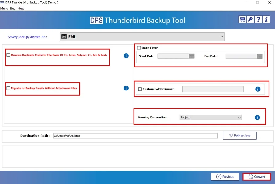275x184 pixels.
Task: Open the purchase cart icon in toolbar
Action: (242, 19)
